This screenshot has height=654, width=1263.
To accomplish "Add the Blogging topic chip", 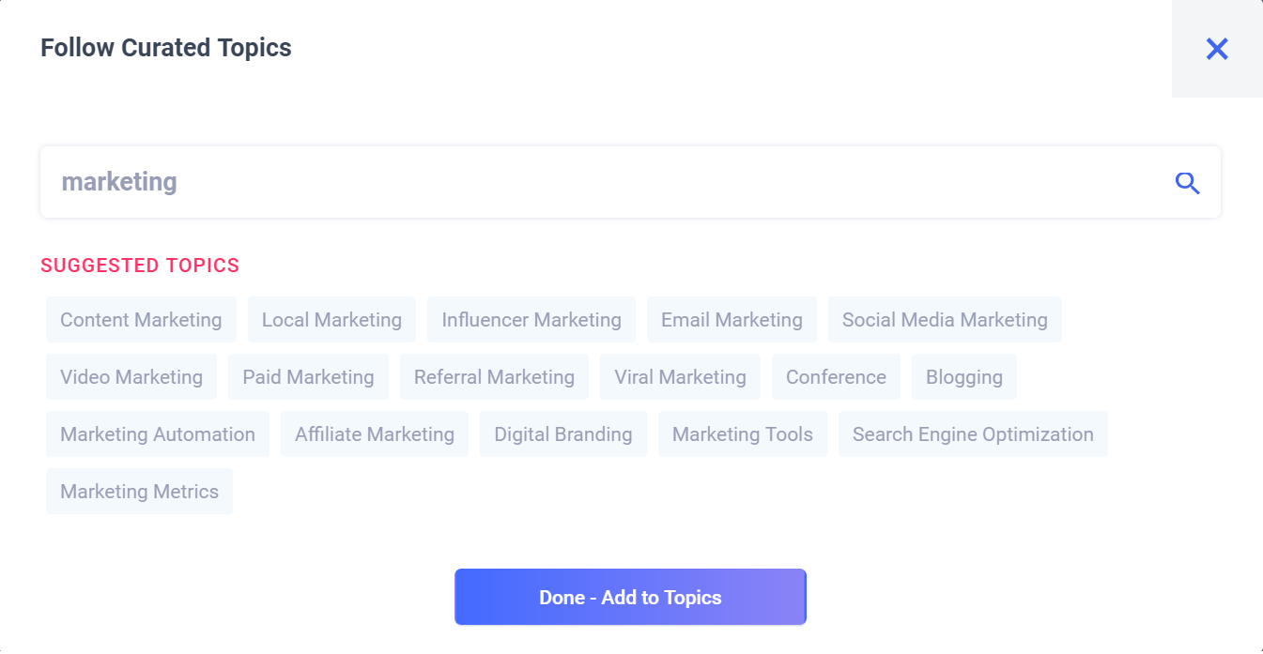I will tap(964, 377).
